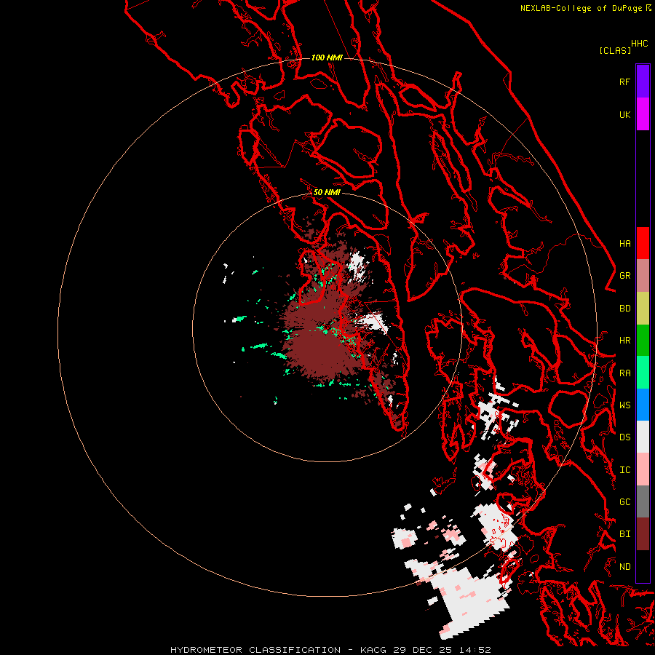Click the HHC product code label
Viewport: 655px width, 655px height.
tap(639, 44)
